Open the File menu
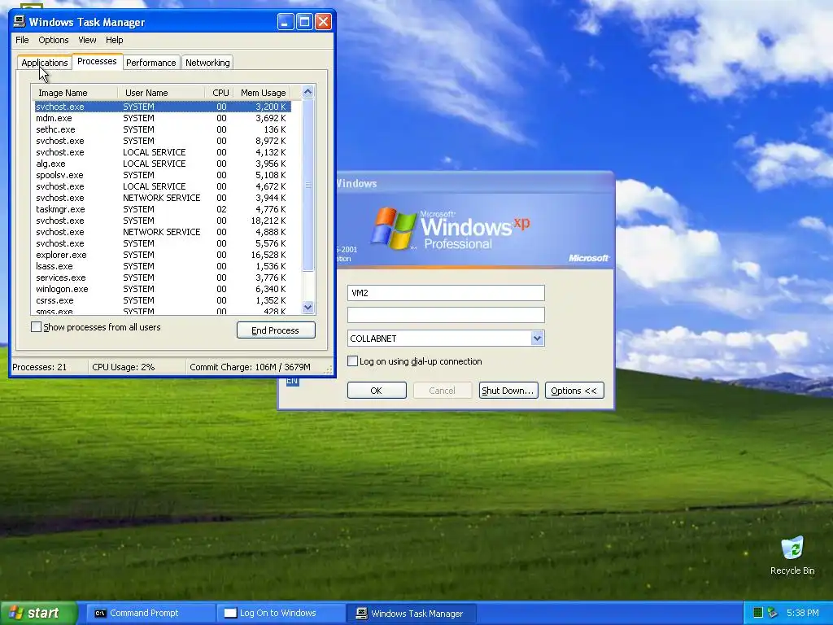The height and width of the screenshot is (625, 833). (22, 40)
